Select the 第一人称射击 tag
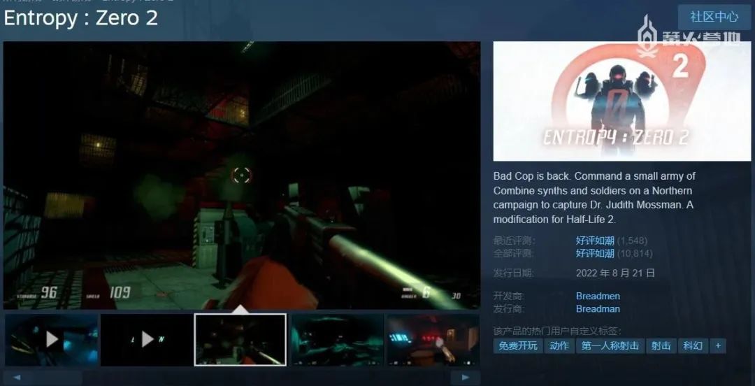Screen dimensions: 755x386 click(610, 345)
